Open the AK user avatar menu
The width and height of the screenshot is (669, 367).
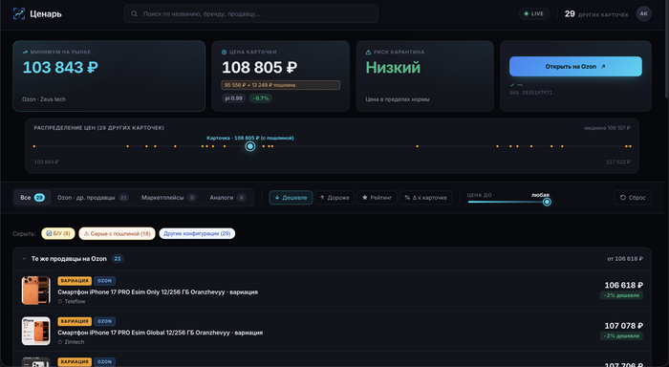[x=643, y=13]
